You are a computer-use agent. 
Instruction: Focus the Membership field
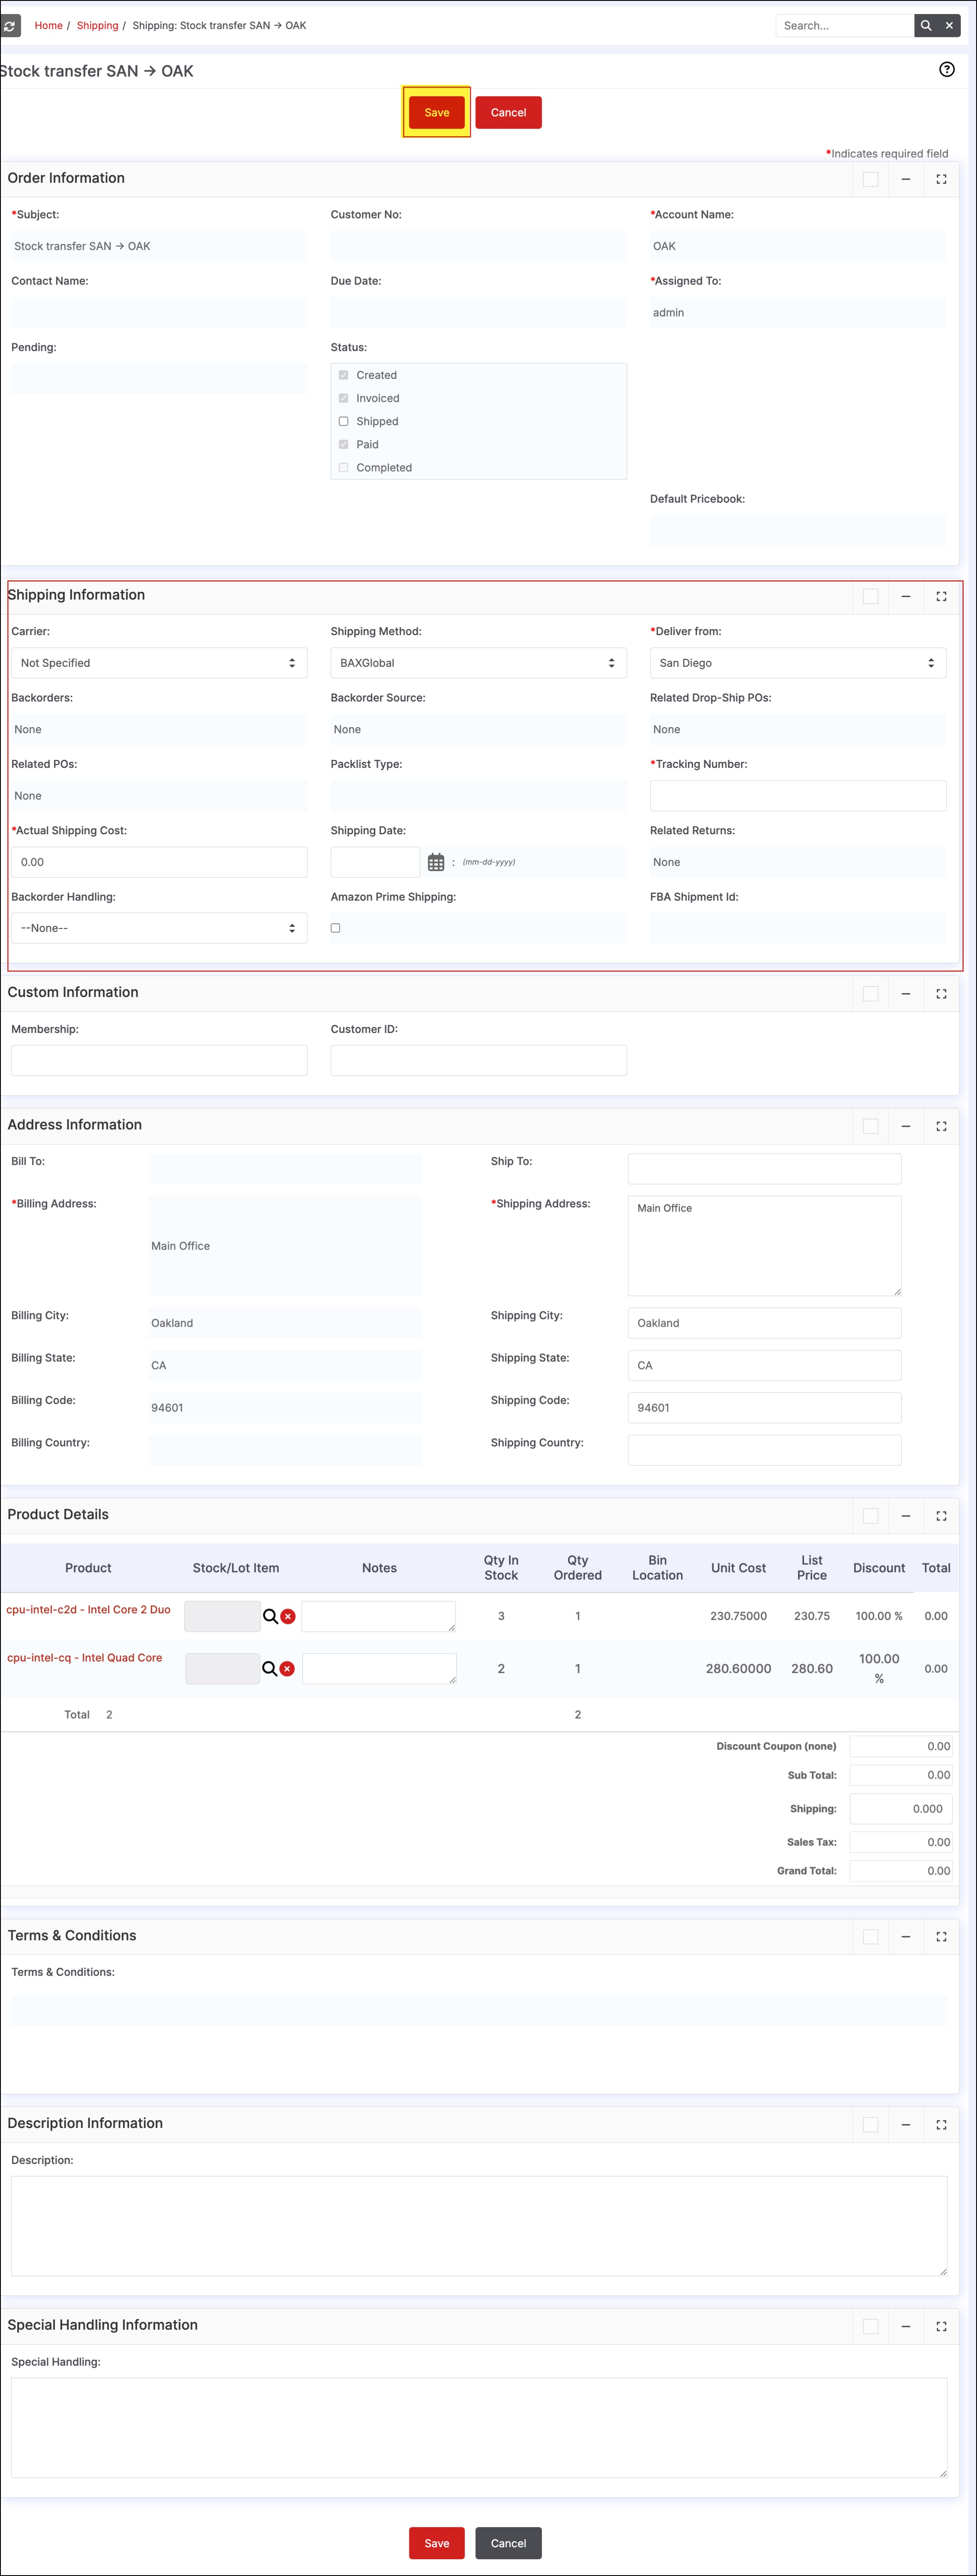(x=159, y=1060)
